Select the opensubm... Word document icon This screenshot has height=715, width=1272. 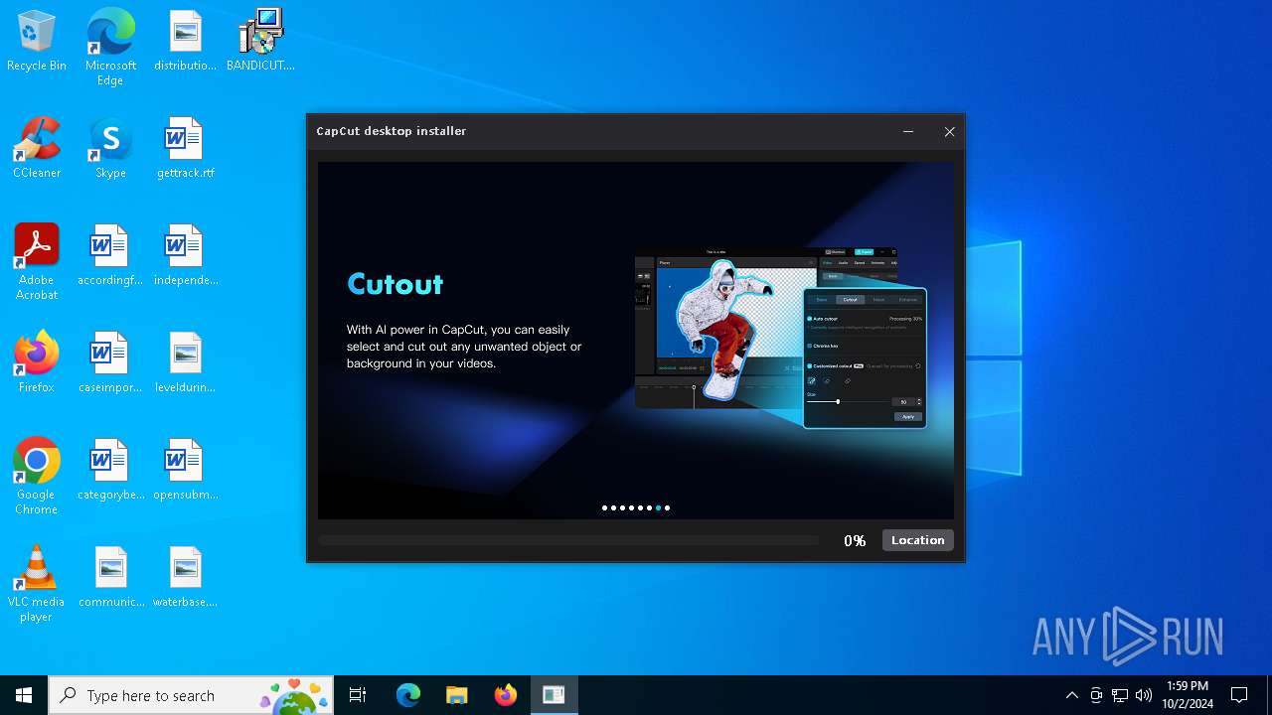point(185,470)
